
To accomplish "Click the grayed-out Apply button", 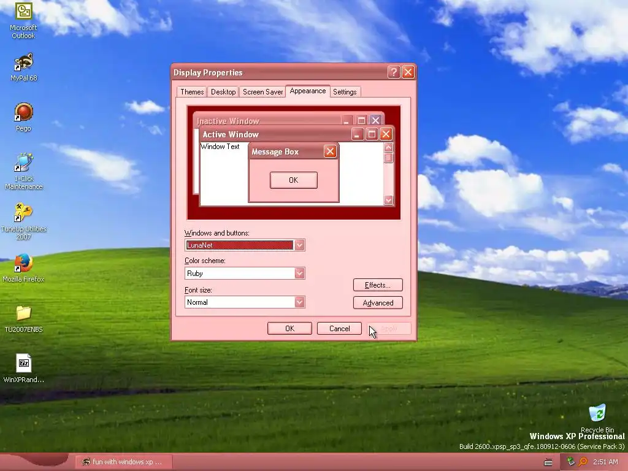I will [x=389, y=329].
